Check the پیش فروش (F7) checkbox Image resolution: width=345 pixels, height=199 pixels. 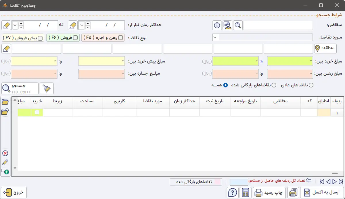40,38
